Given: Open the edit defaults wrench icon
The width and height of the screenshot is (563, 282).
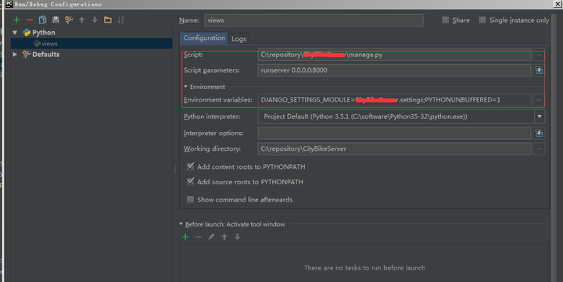Looking at the screenshot, I should click(69, 20).
